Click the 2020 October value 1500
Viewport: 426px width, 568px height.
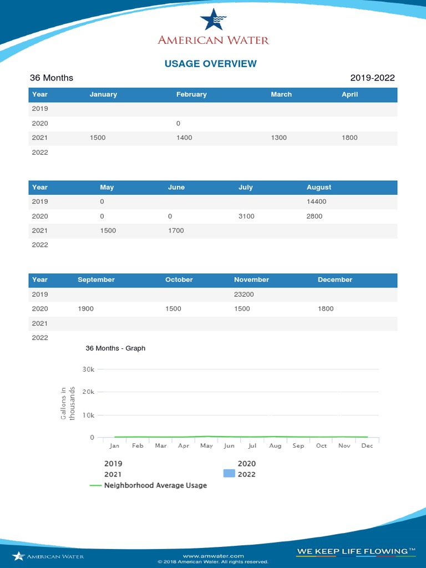point(173,308)
